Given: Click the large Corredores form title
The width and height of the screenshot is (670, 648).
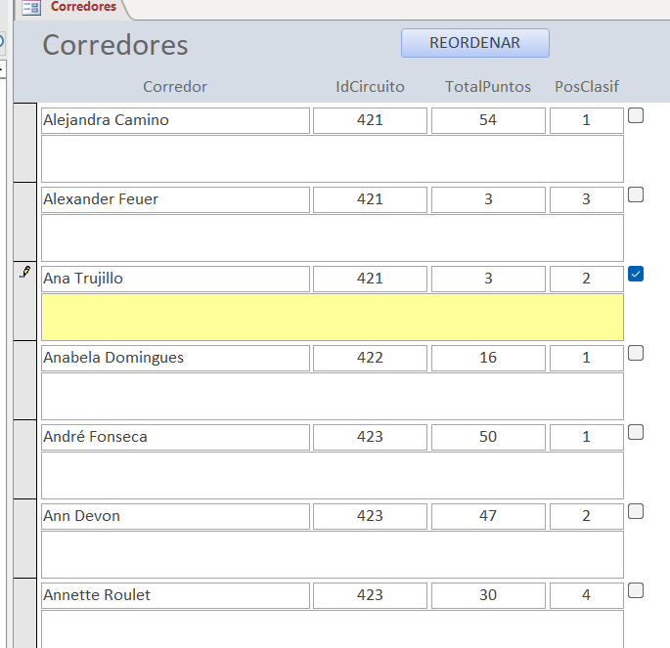Looking at the screenshot, I should pyautogui.click(x=115, y=45).
